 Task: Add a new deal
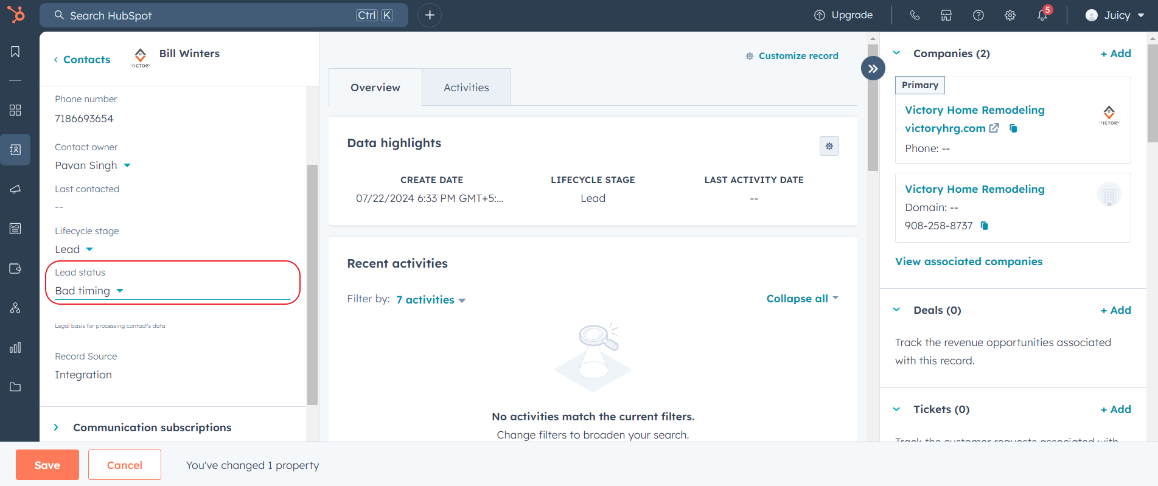tap(1115, 310)
